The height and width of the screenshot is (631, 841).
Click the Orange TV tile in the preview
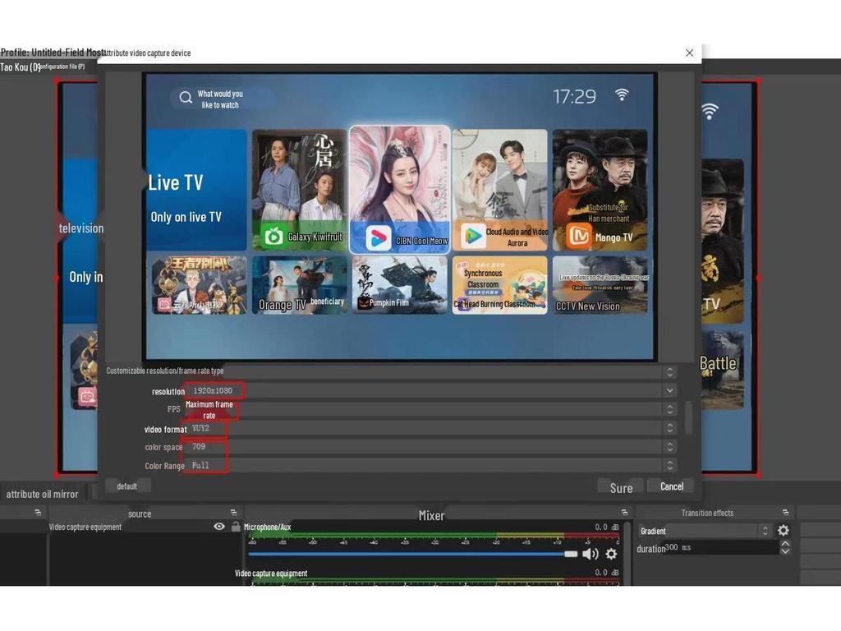[299, 285]
